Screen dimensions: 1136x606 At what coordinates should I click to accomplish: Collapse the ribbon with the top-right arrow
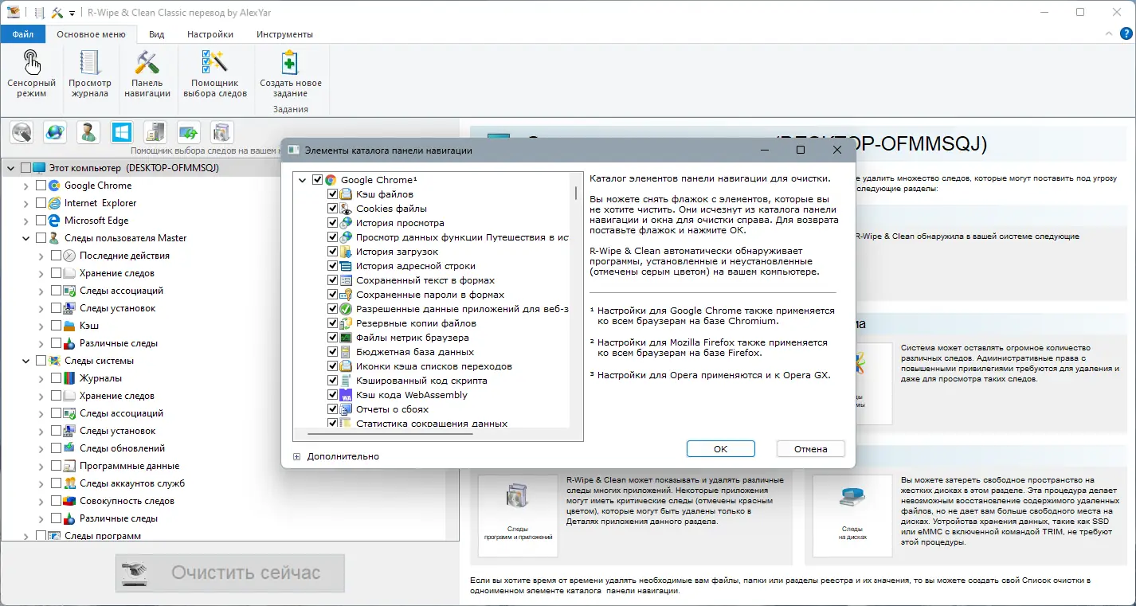[1109, 33]
